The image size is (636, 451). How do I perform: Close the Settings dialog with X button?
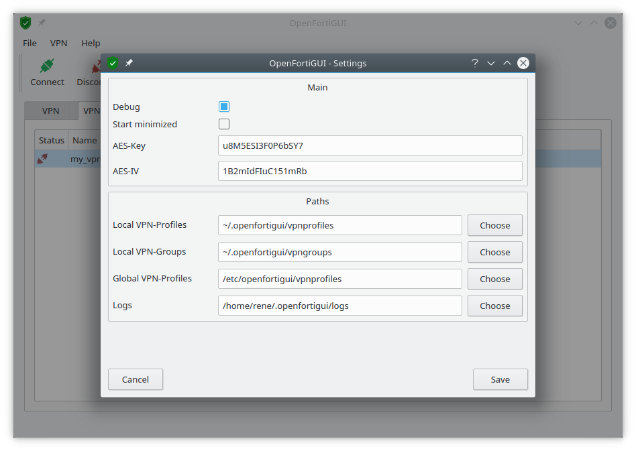523,63
